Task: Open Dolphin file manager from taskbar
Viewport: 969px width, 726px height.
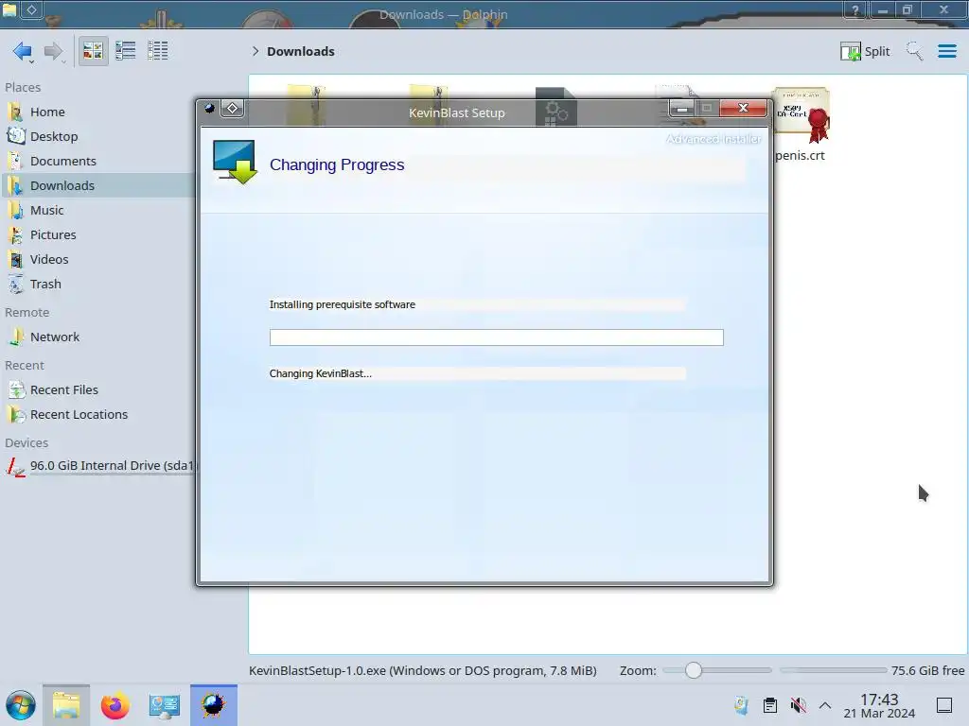Action: 66,705
